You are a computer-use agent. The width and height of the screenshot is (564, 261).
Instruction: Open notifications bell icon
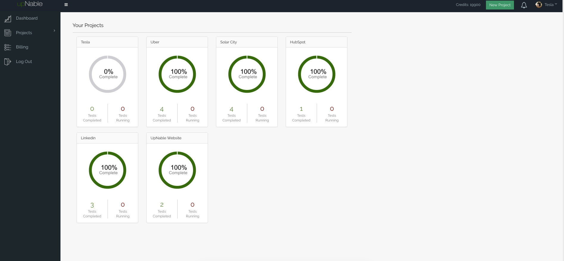524,5
